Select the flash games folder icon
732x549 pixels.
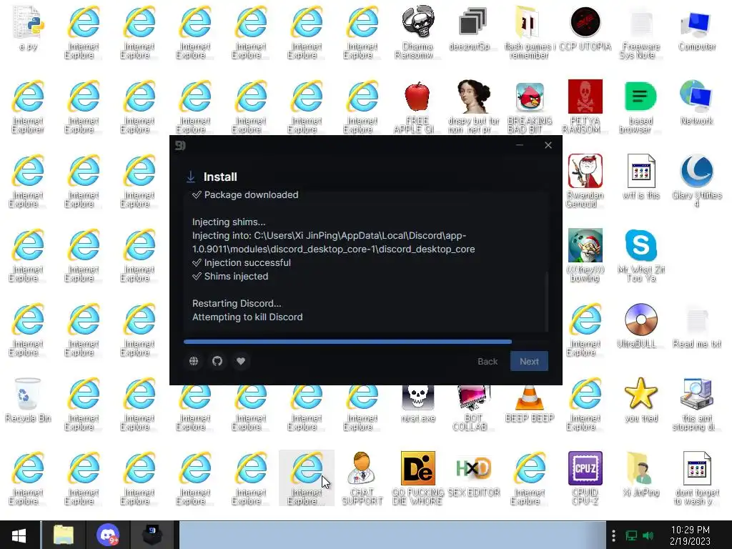pos(529,31)
